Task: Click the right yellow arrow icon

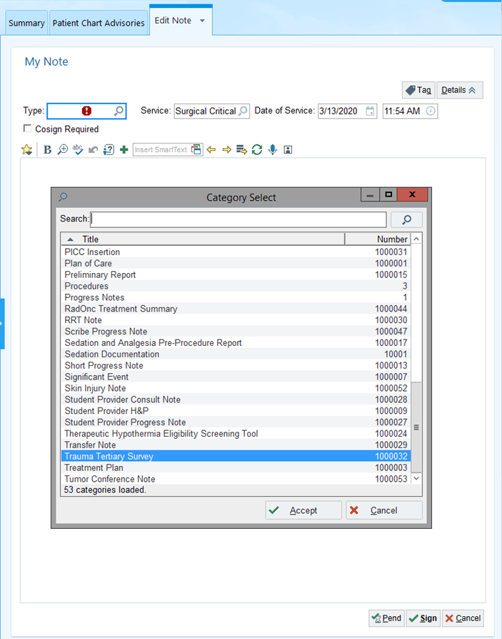Action: point(226,150)
